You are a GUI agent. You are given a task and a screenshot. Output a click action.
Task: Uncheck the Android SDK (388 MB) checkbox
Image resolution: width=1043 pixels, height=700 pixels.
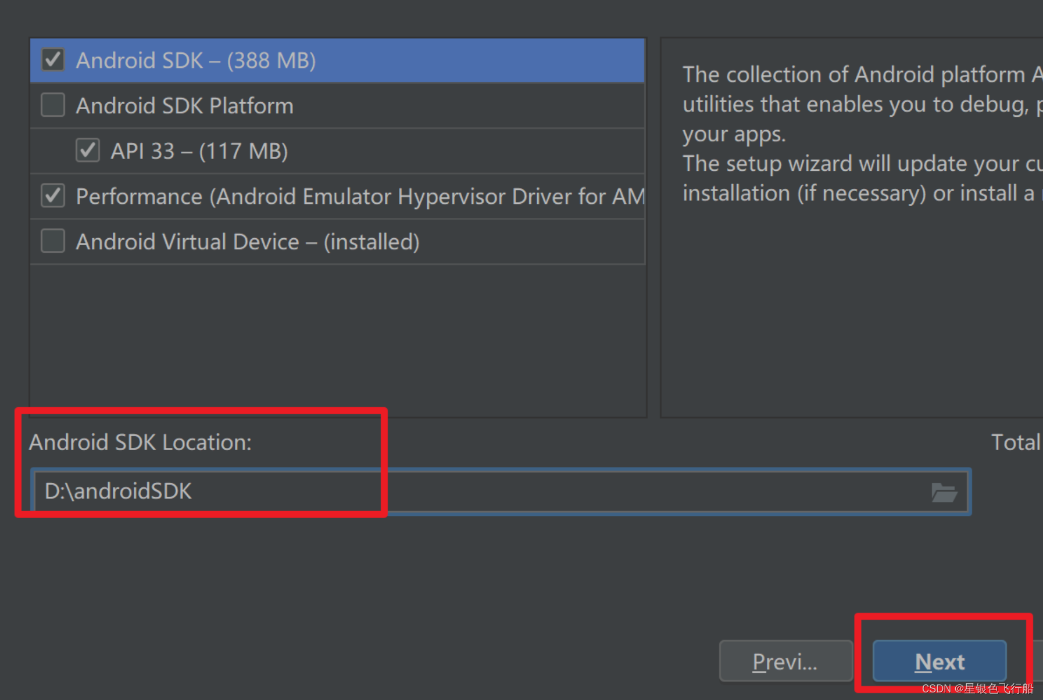(x=53, y=60)
